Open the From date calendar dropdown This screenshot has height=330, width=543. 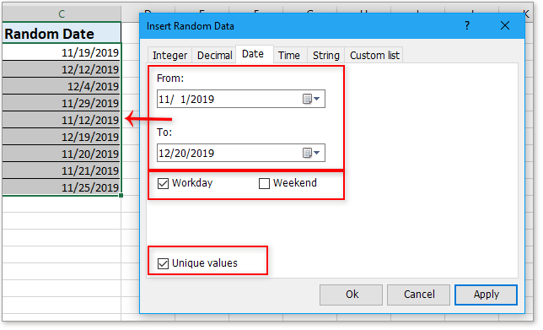pyautogui.click(x=311, y=99)
